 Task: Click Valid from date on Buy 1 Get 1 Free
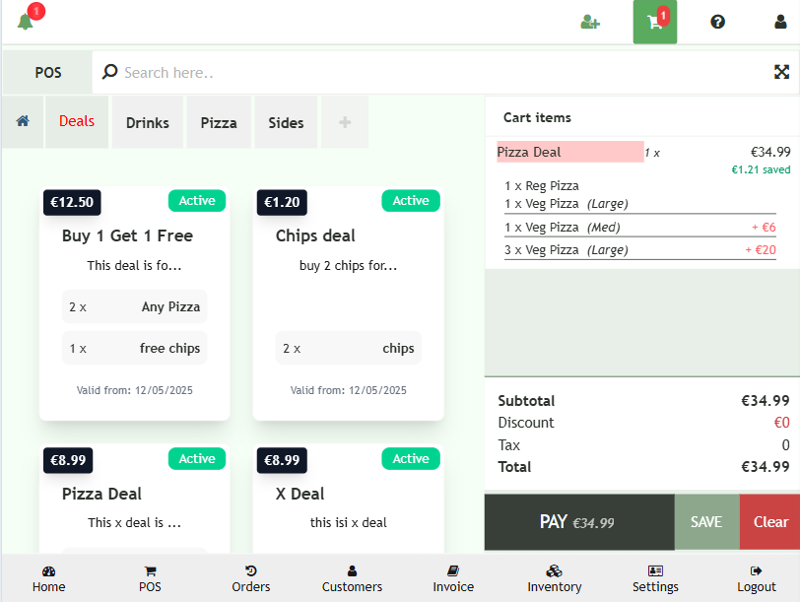[x=135, y=390]
